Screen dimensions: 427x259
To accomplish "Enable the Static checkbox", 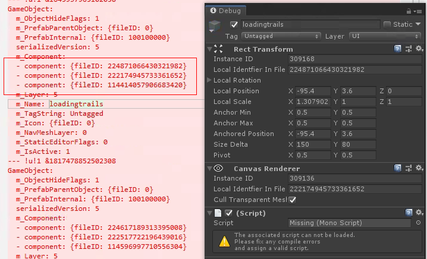I will coord(387,24).
